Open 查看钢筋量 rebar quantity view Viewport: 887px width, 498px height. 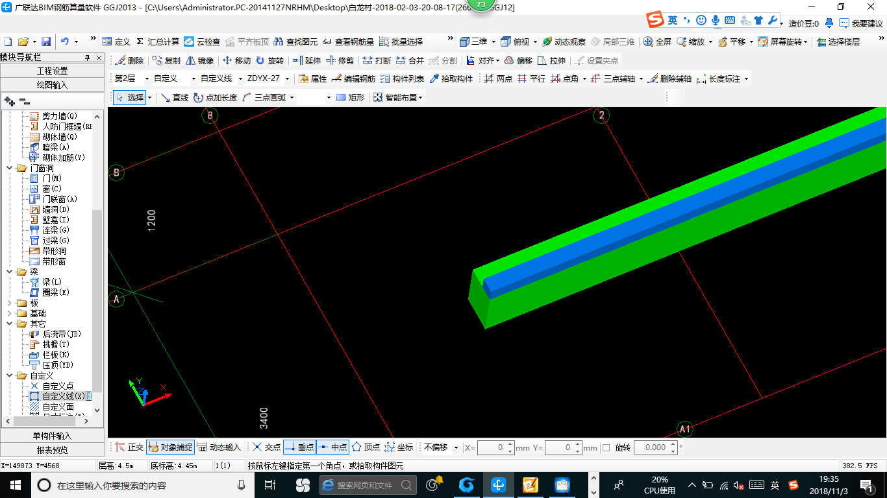point(348,41)
